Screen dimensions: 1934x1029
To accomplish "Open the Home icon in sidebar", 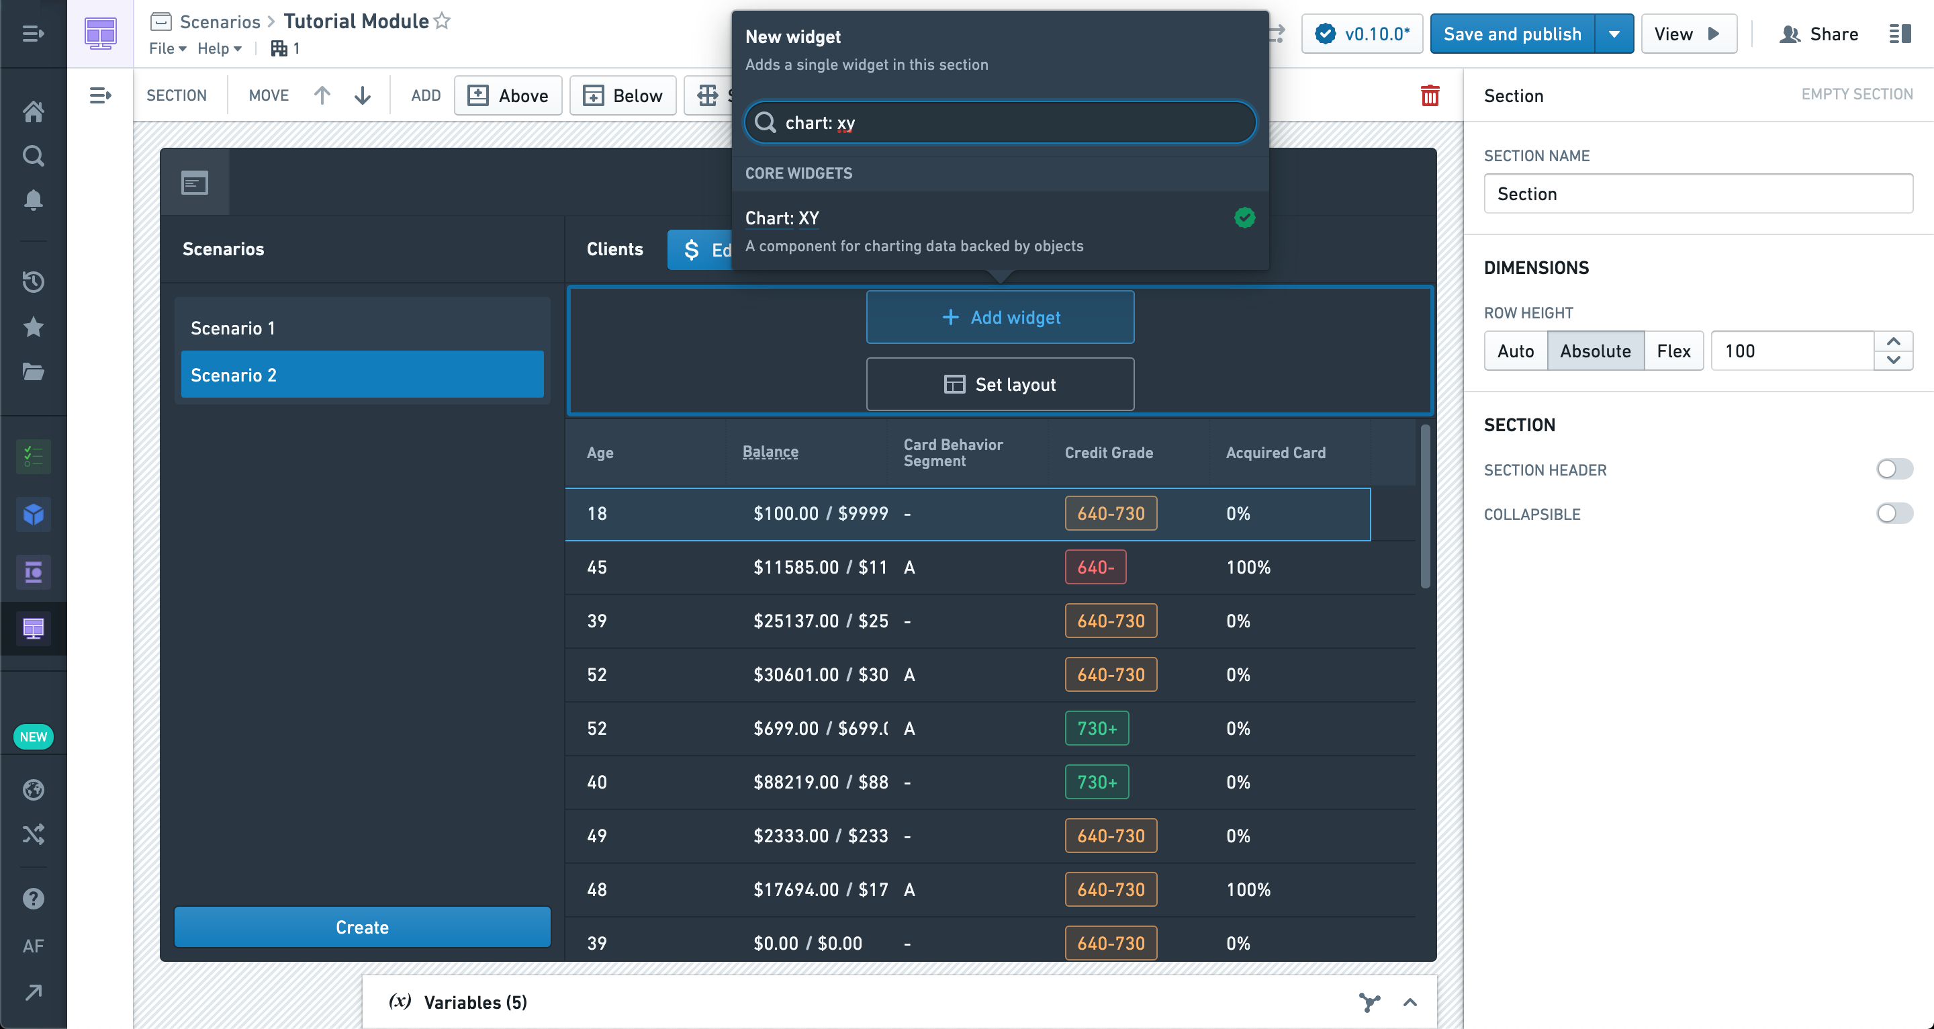I will [x=33, y=111].
